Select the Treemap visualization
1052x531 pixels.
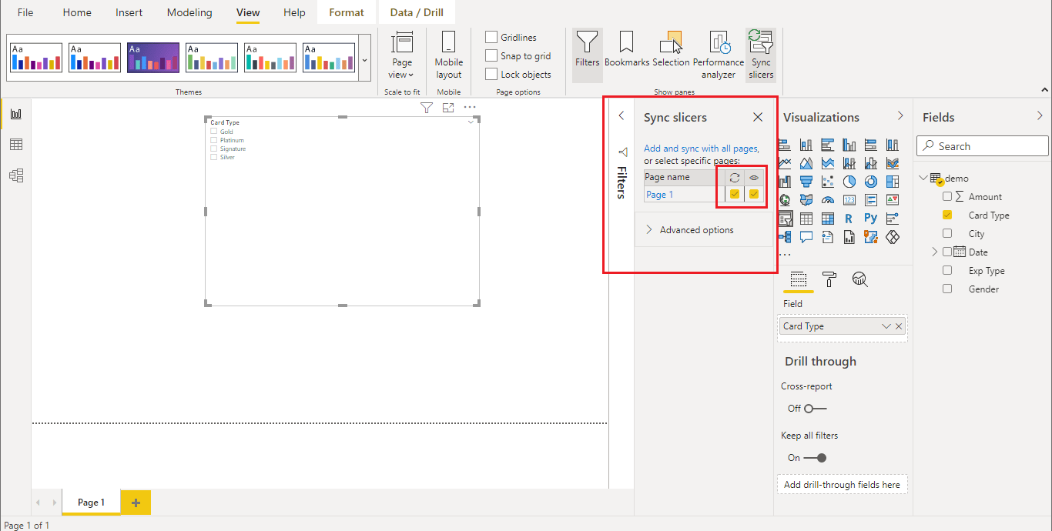pos(892,181)
